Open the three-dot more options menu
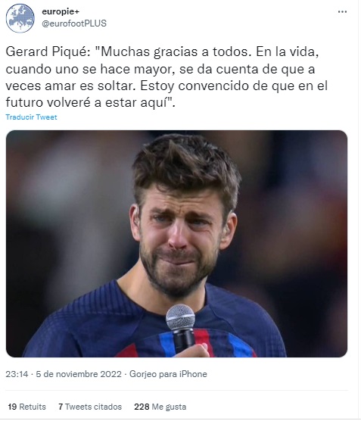Screen dimensions: 361x421 [342, 11]
